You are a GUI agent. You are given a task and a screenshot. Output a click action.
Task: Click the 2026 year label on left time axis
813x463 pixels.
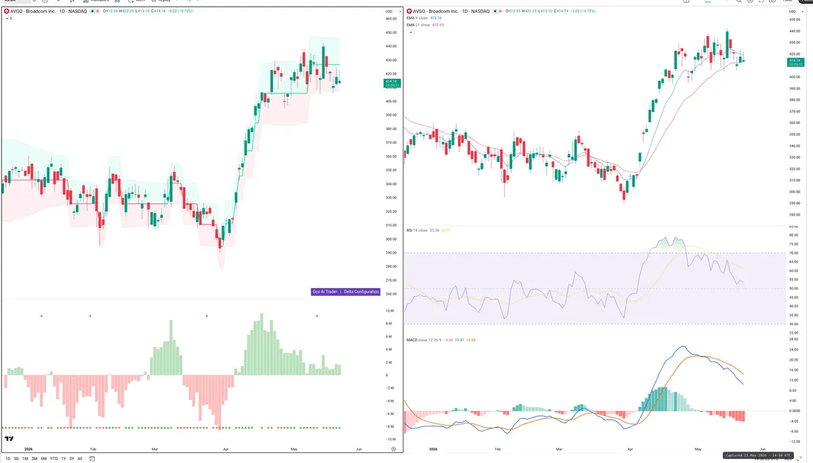(28, 449)
